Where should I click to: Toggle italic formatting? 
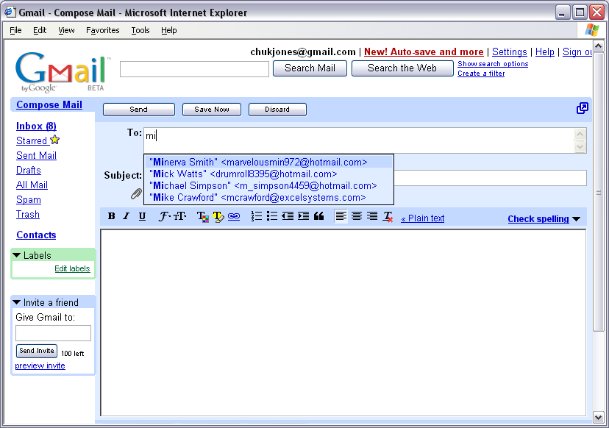coord(127,216)
